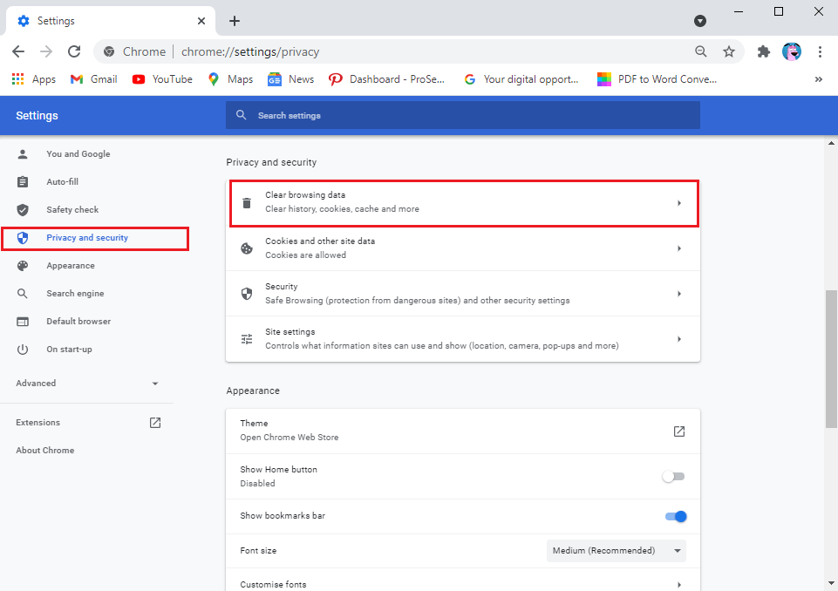Click the reload page icon

(74, 51)
